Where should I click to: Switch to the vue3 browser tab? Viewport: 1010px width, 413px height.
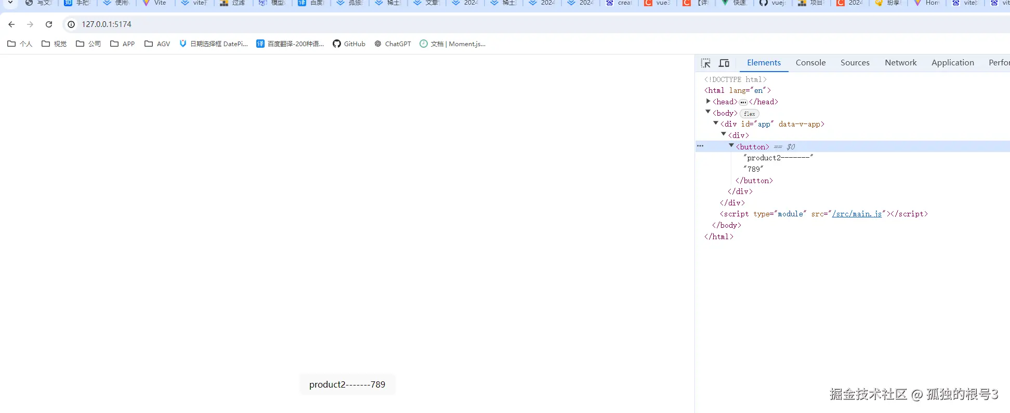(658, 3)
